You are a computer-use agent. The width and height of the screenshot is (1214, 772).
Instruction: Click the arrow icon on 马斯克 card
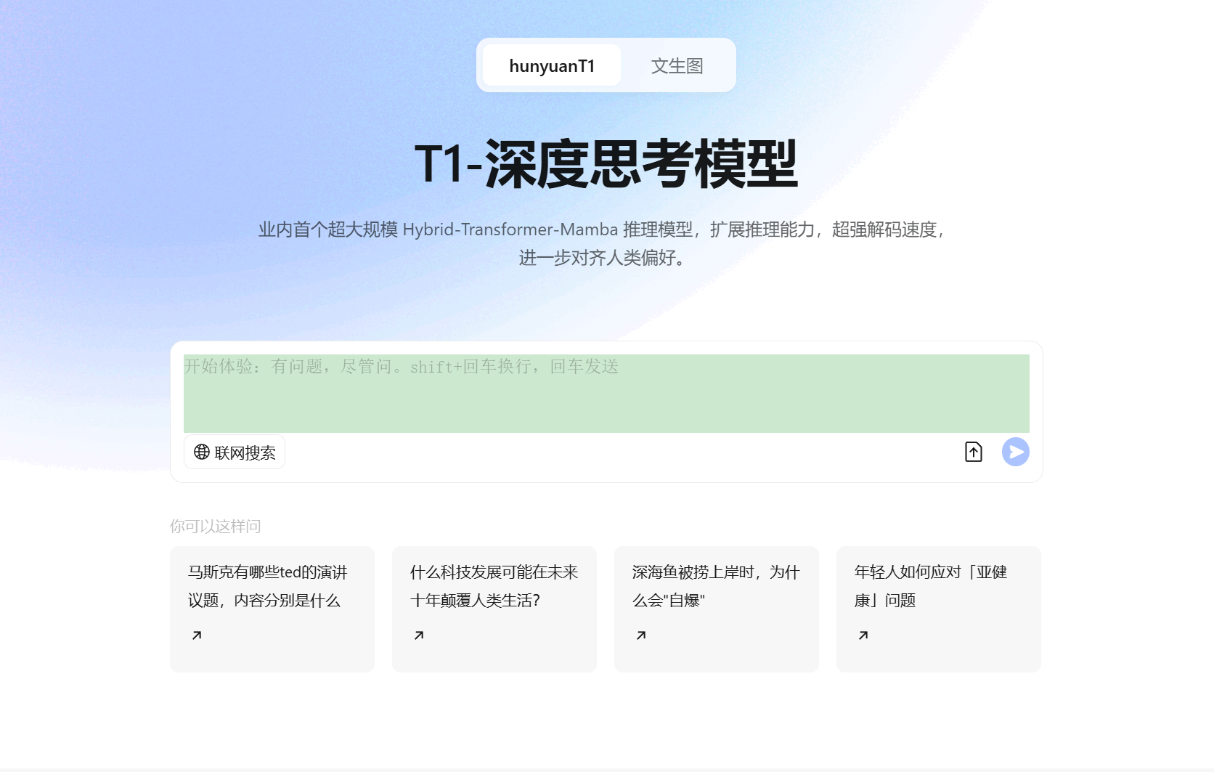tap(197, 635)
